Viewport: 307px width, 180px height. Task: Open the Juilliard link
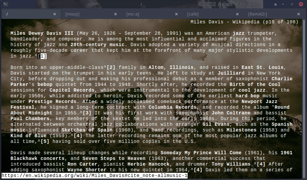(x=231, y=73)
